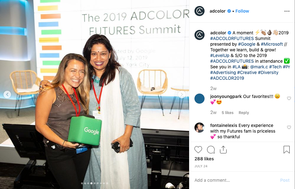This screenshot has height=189, width=295.
Task: Save post with the bookmark icon
Action: pyautogui.click(x=286, y=150)
